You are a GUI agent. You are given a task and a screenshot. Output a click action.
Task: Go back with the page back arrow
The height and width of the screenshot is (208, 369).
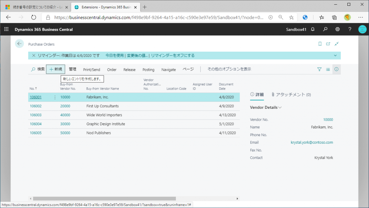click(x=19, y=44)
